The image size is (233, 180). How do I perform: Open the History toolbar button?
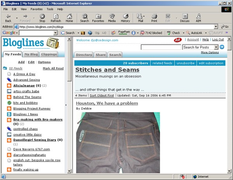(x=125, y=18)
